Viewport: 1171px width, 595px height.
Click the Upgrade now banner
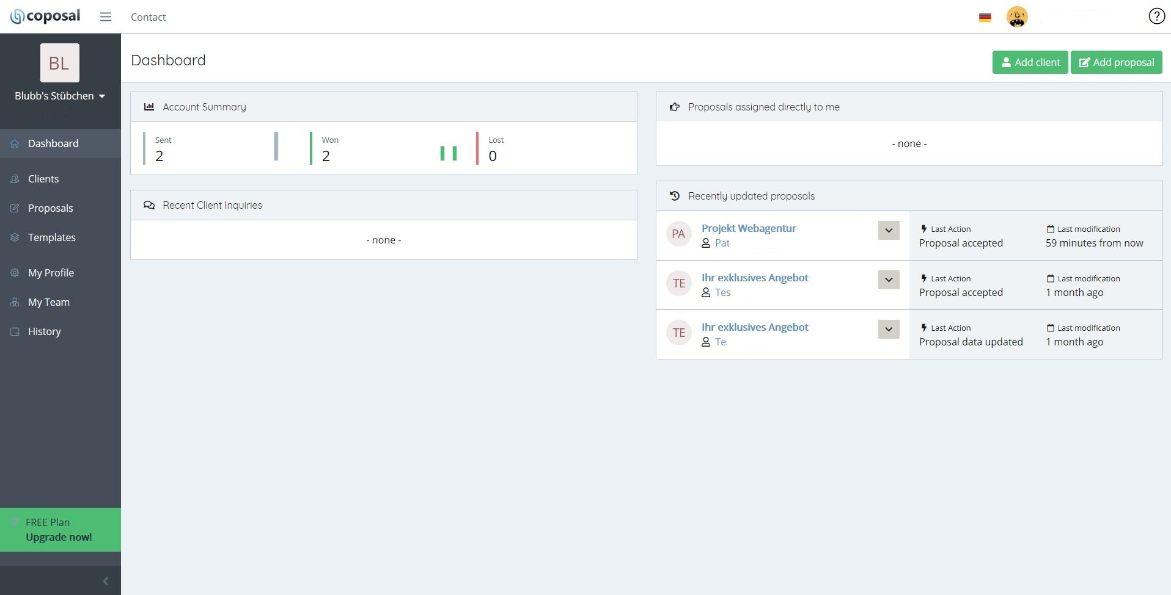point(59,530)
